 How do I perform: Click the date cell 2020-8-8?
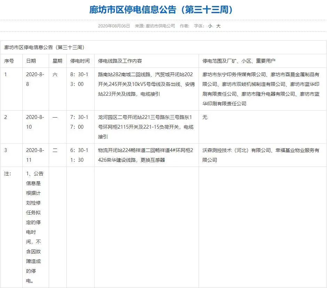point(36,89)
